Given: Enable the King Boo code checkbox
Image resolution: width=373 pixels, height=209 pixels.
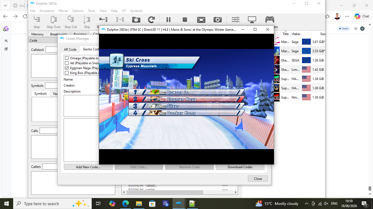Looking at the screenshot, I should click(x=67, y=73).
